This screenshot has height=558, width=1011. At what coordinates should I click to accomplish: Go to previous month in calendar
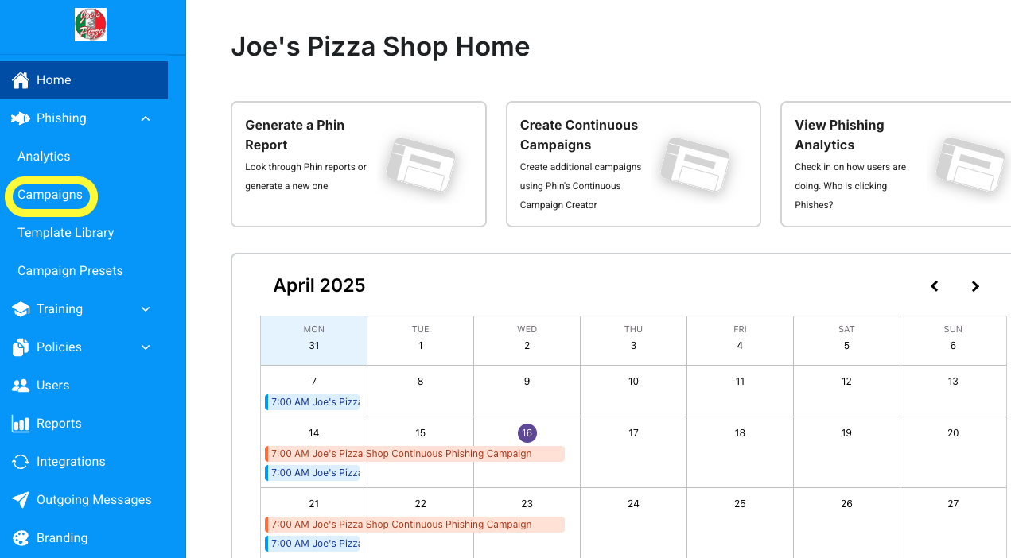pyautogui.click(x=935, y=286)
